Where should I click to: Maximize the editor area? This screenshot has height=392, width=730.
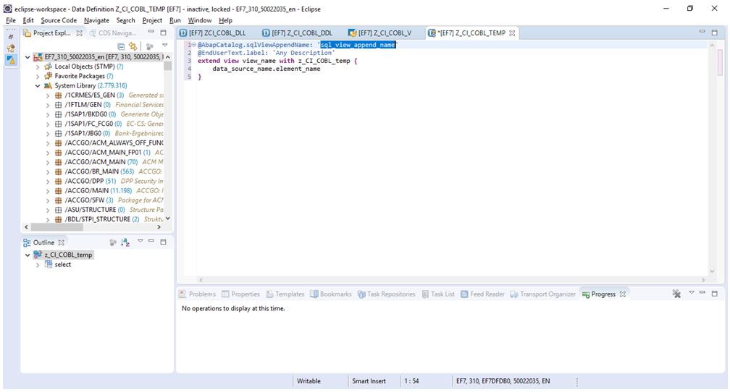click(x=715, y=32)
